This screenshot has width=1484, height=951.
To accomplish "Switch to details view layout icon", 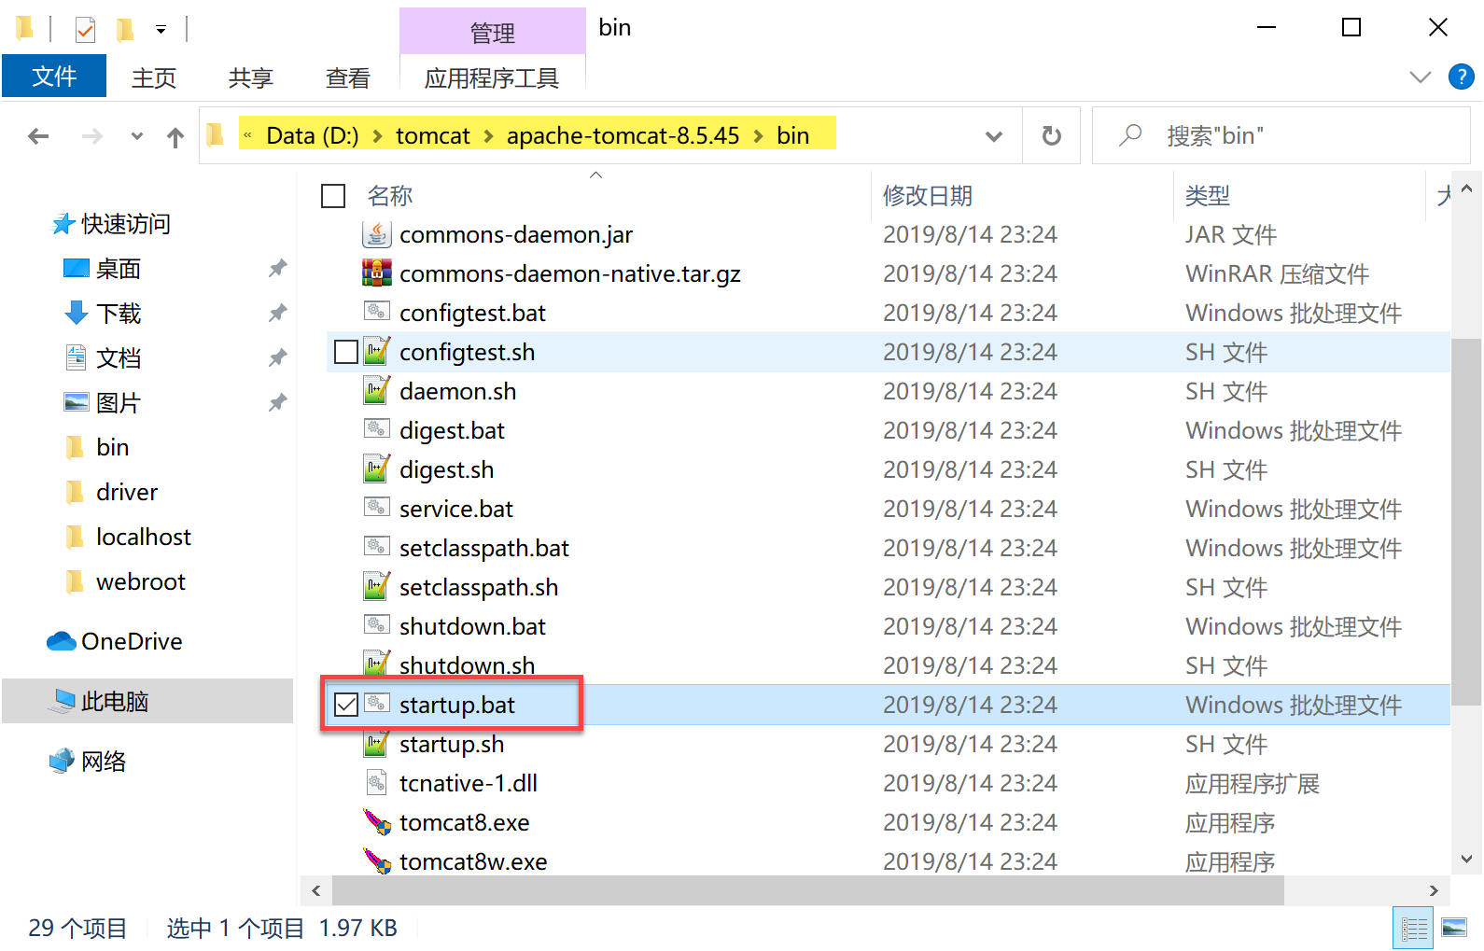I will click(1414, 929).
